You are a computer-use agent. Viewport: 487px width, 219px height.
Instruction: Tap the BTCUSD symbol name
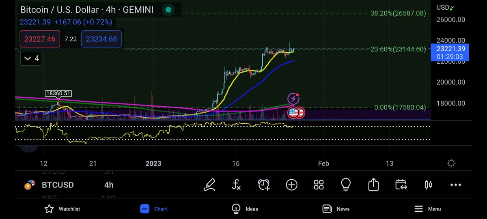pyautogui.click(x=58, y=185)
